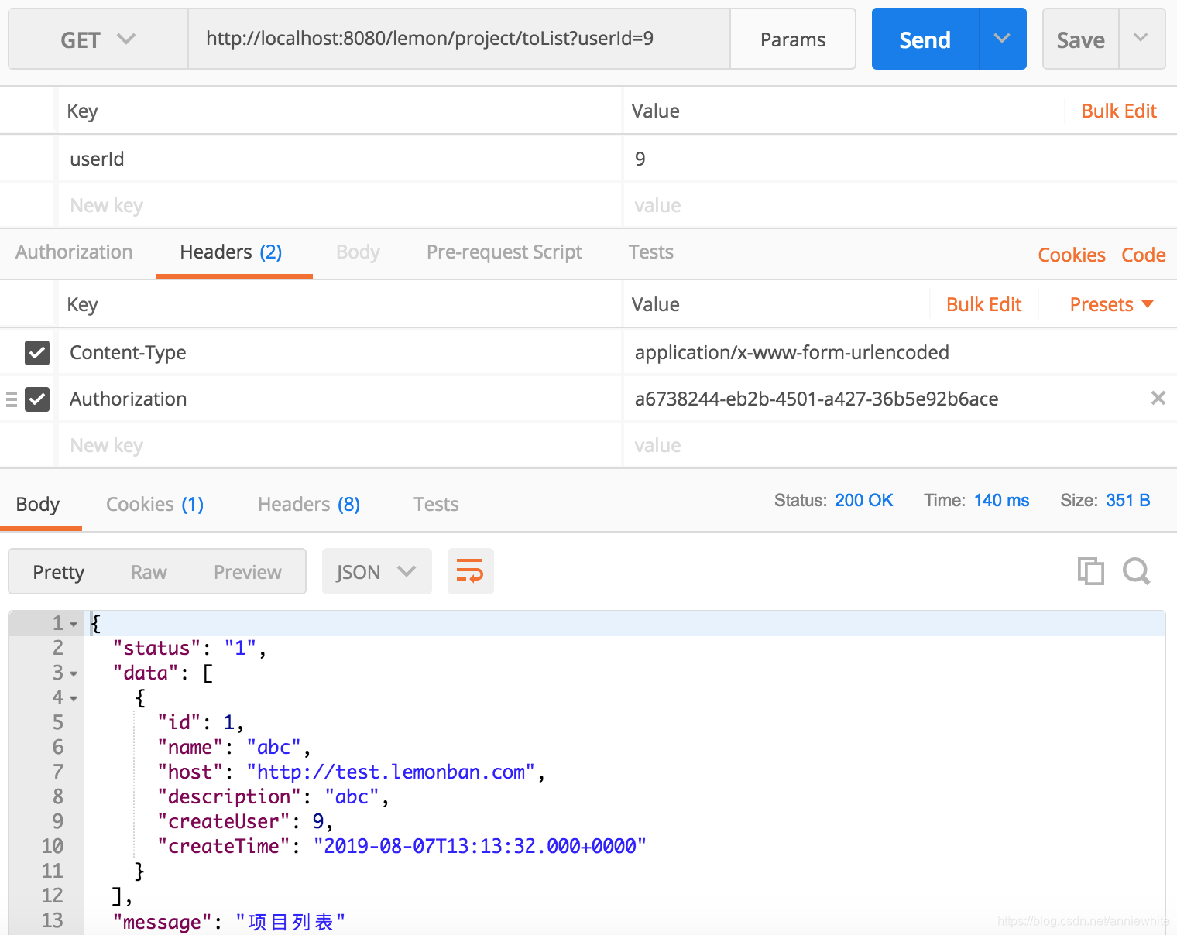Click the Save button
Image resolution: width=1177 pixels, height=935 pixels.
click(1081, 39)
